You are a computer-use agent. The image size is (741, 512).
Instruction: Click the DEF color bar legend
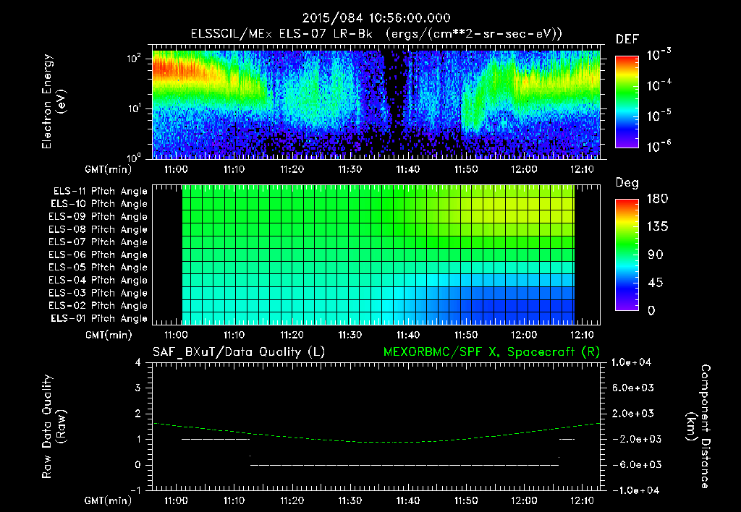[627, 101]
